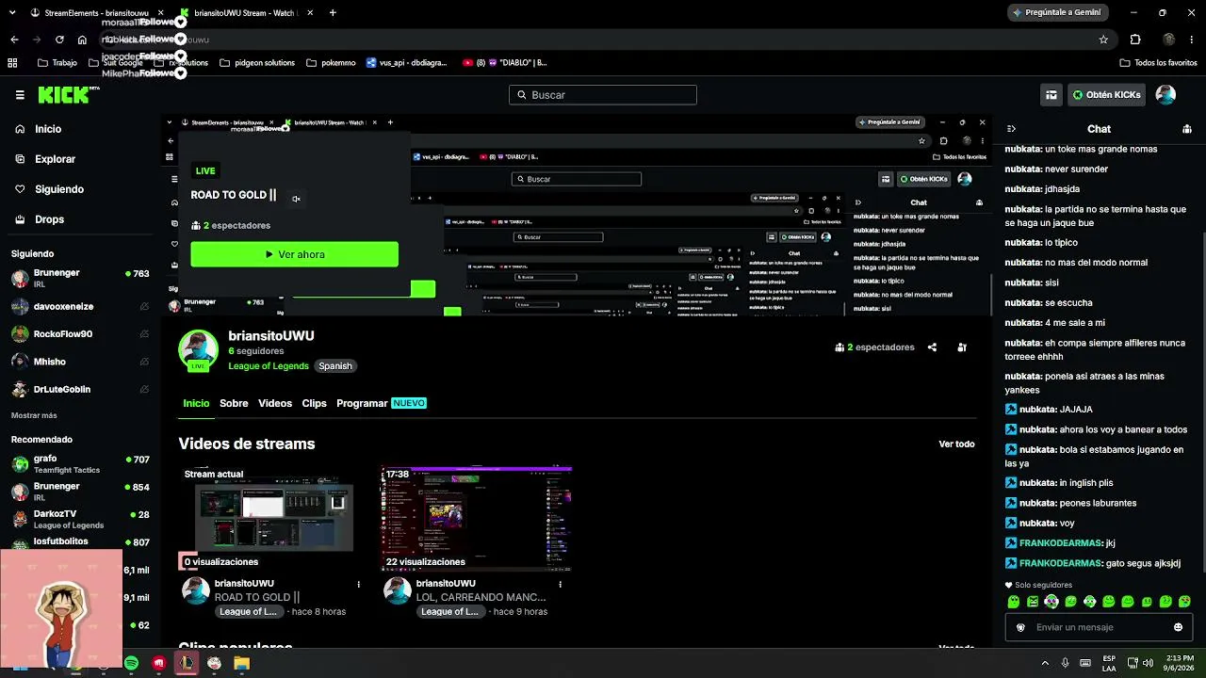Click Ver todo next to Videos de streams
1206x678 pixels.
(956, 444)
